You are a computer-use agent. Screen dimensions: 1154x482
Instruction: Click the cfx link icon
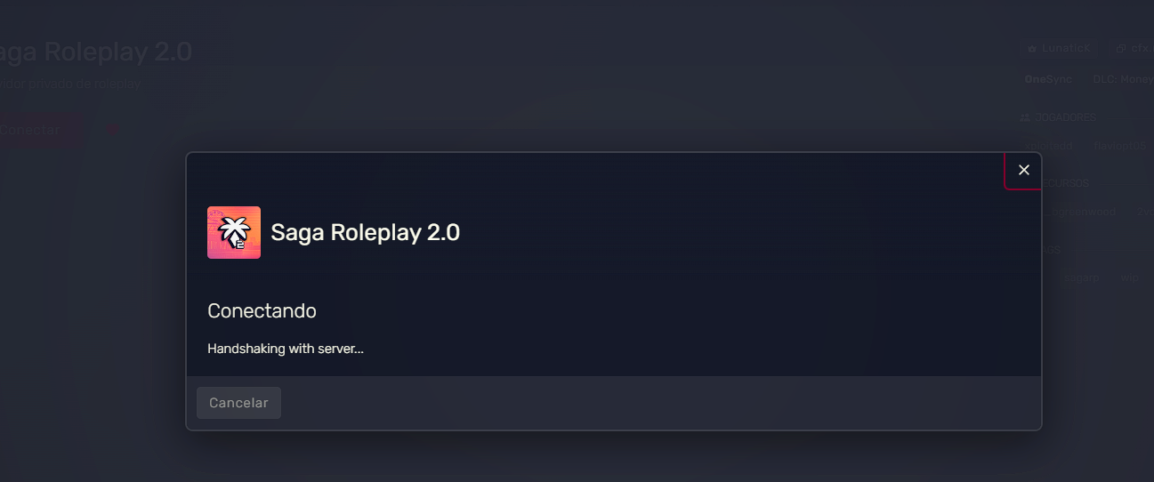pos(1121,49)
